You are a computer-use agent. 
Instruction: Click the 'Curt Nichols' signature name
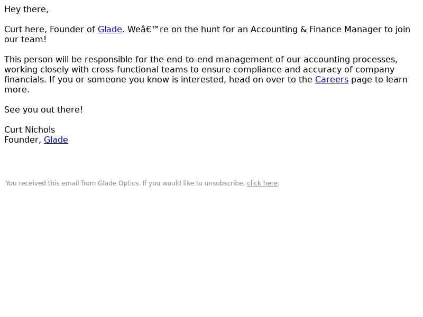30,130
